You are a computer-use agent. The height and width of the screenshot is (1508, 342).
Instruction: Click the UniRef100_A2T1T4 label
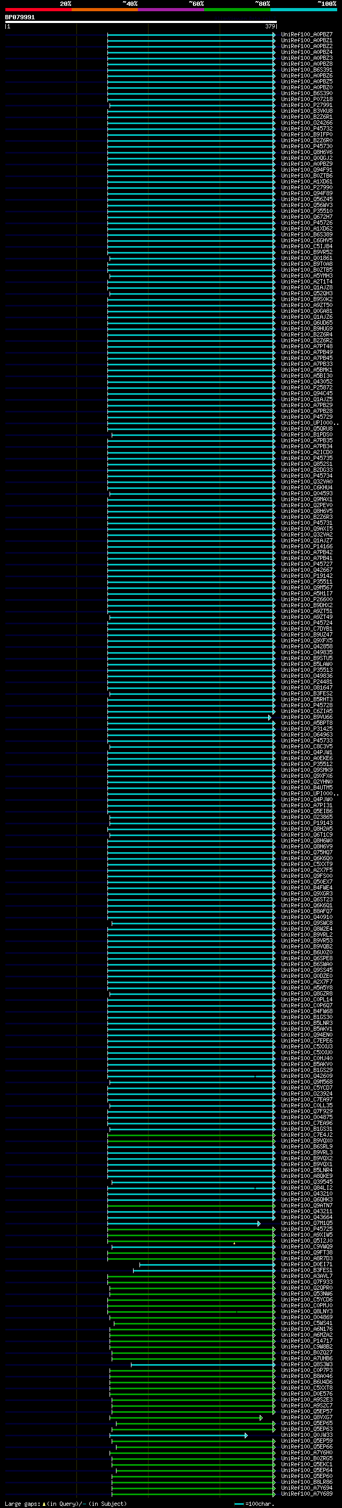306,281
